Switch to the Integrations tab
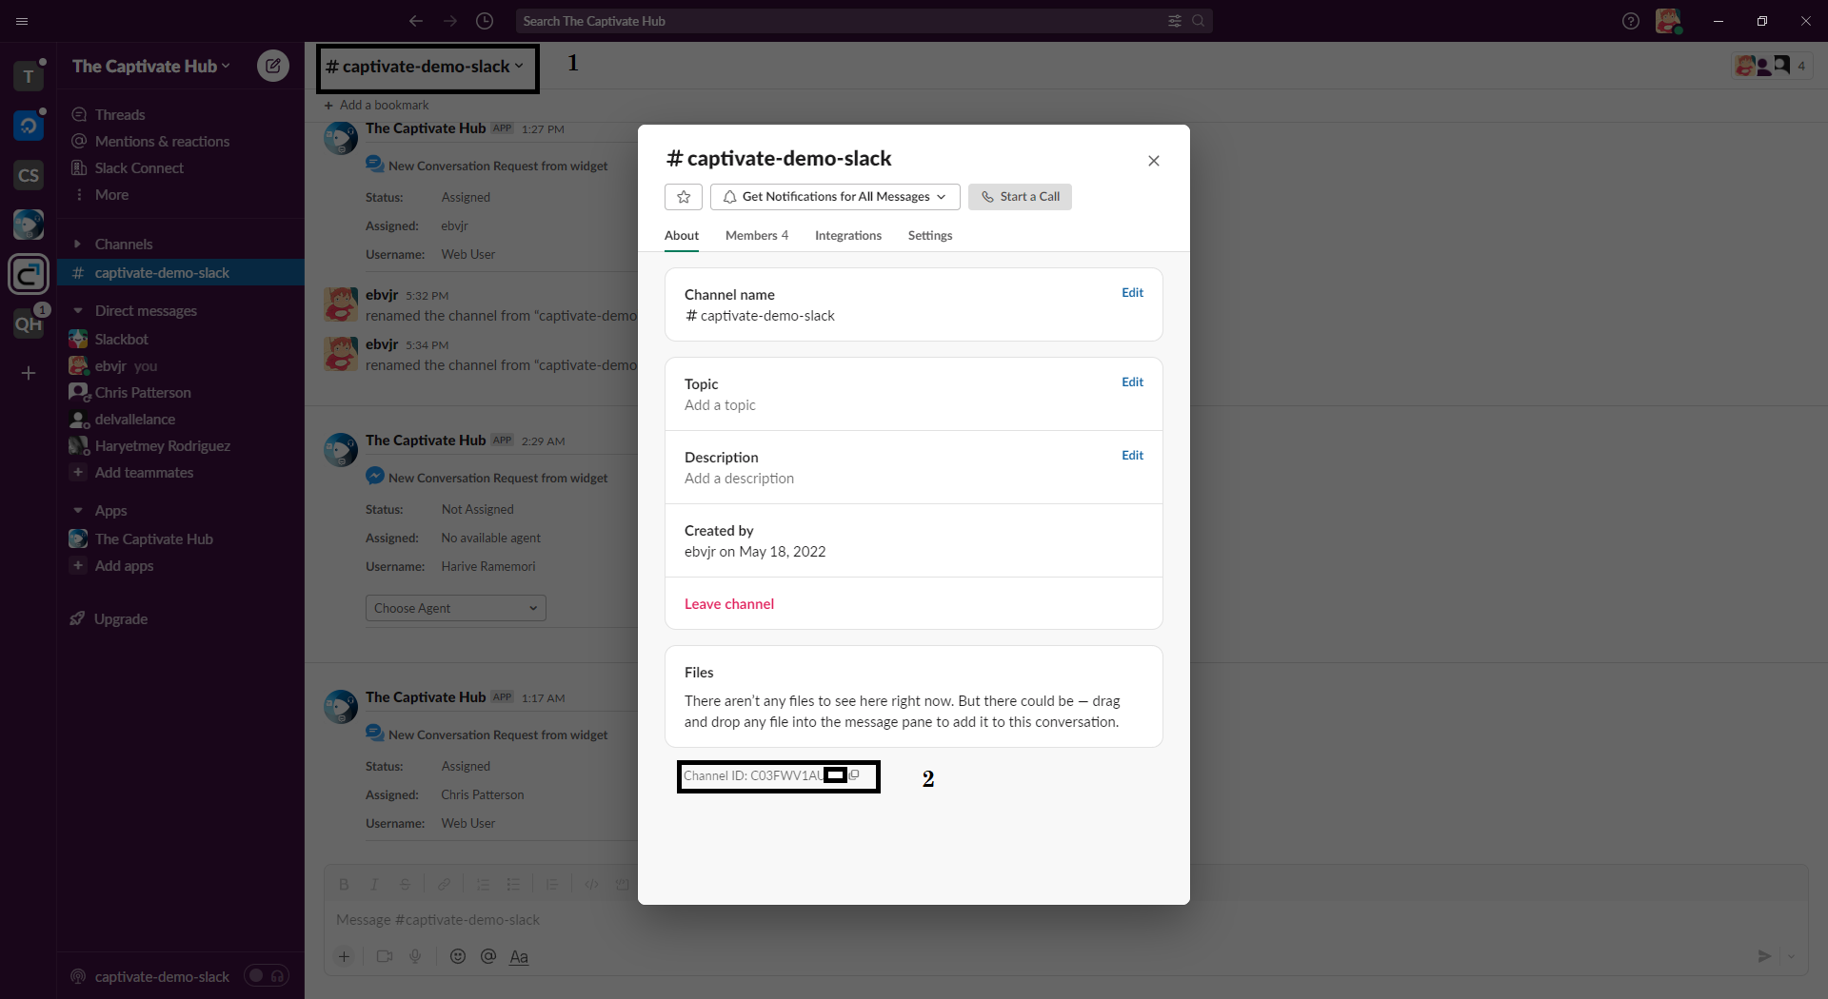Image resolution: width=1828 pixels, height=999 pixels. tap(847, 236)
